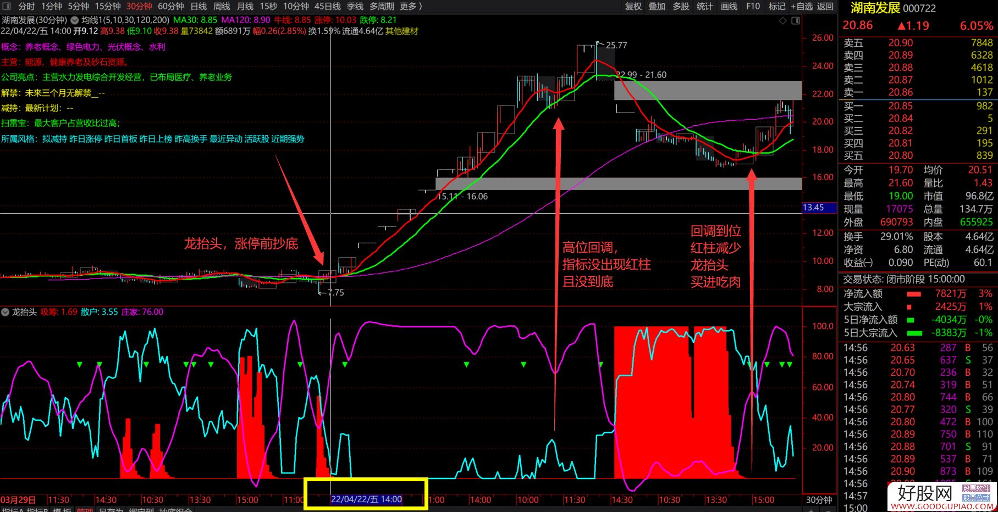The height and width of the screenshot is (512, 998).
Task: Select the 管理 tab in bottom bar
Action: (x=85, y=510)
